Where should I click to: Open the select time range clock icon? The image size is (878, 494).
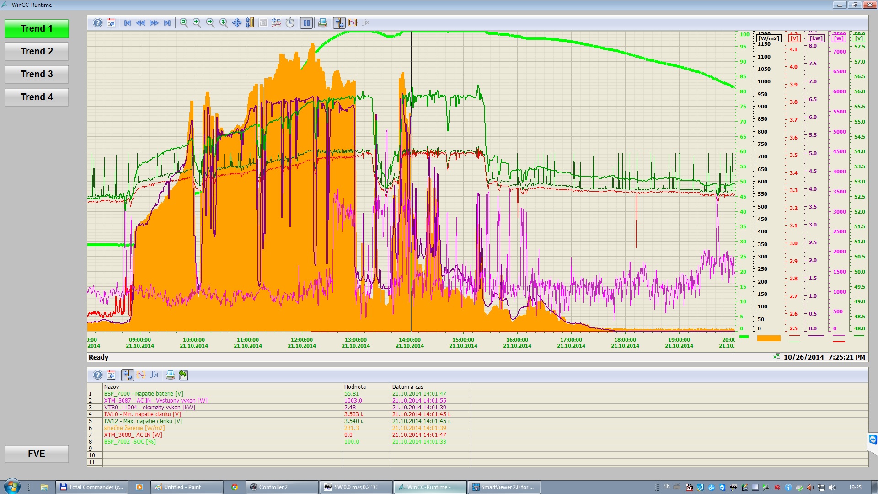pyautogui.click(x=290, y=23)
